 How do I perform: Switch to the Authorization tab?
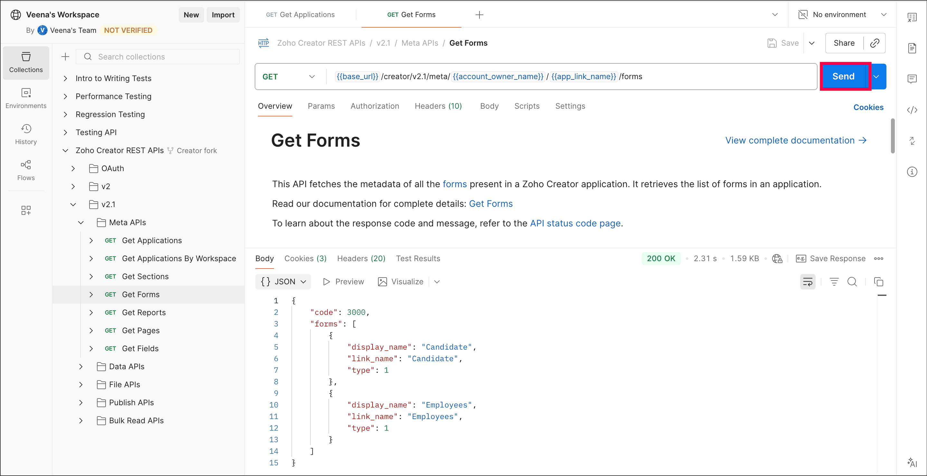[x=374, y=106]
